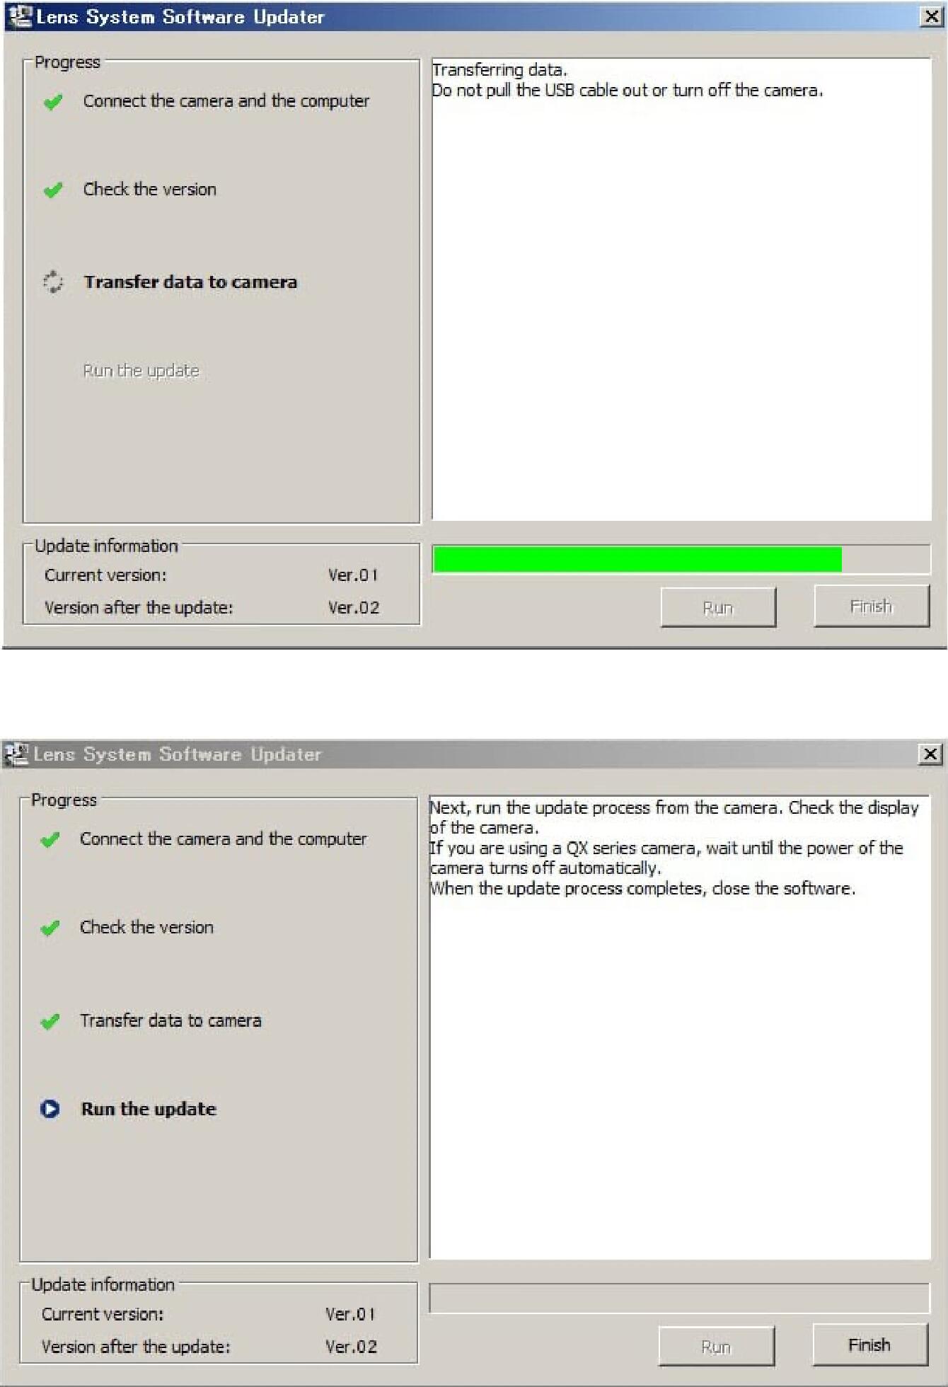Click the spinning busy icon beside Transfer data to camera

click(53, 282)
